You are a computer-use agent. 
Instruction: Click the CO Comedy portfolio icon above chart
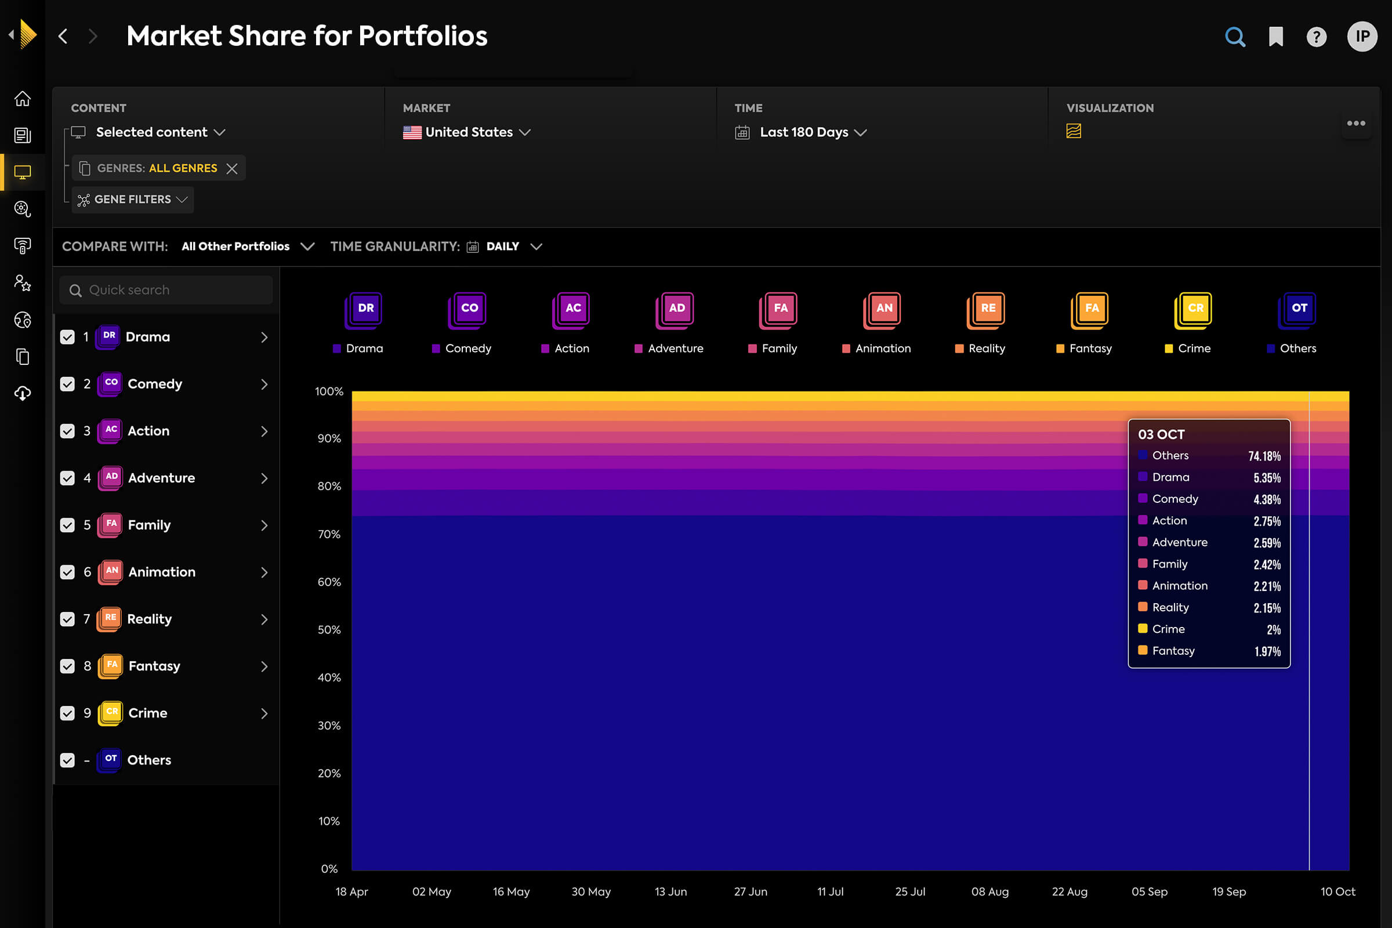click(467, 310)
